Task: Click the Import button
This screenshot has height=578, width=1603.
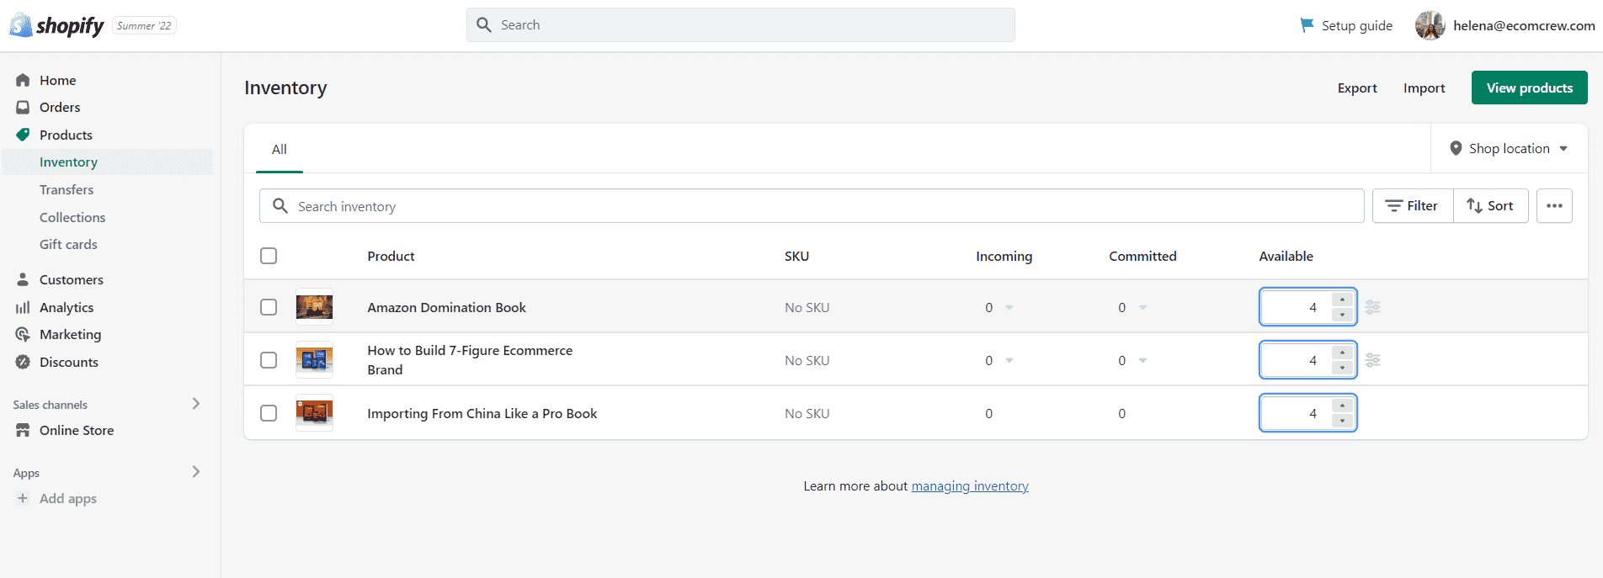Action: [x=1424, y=87]
